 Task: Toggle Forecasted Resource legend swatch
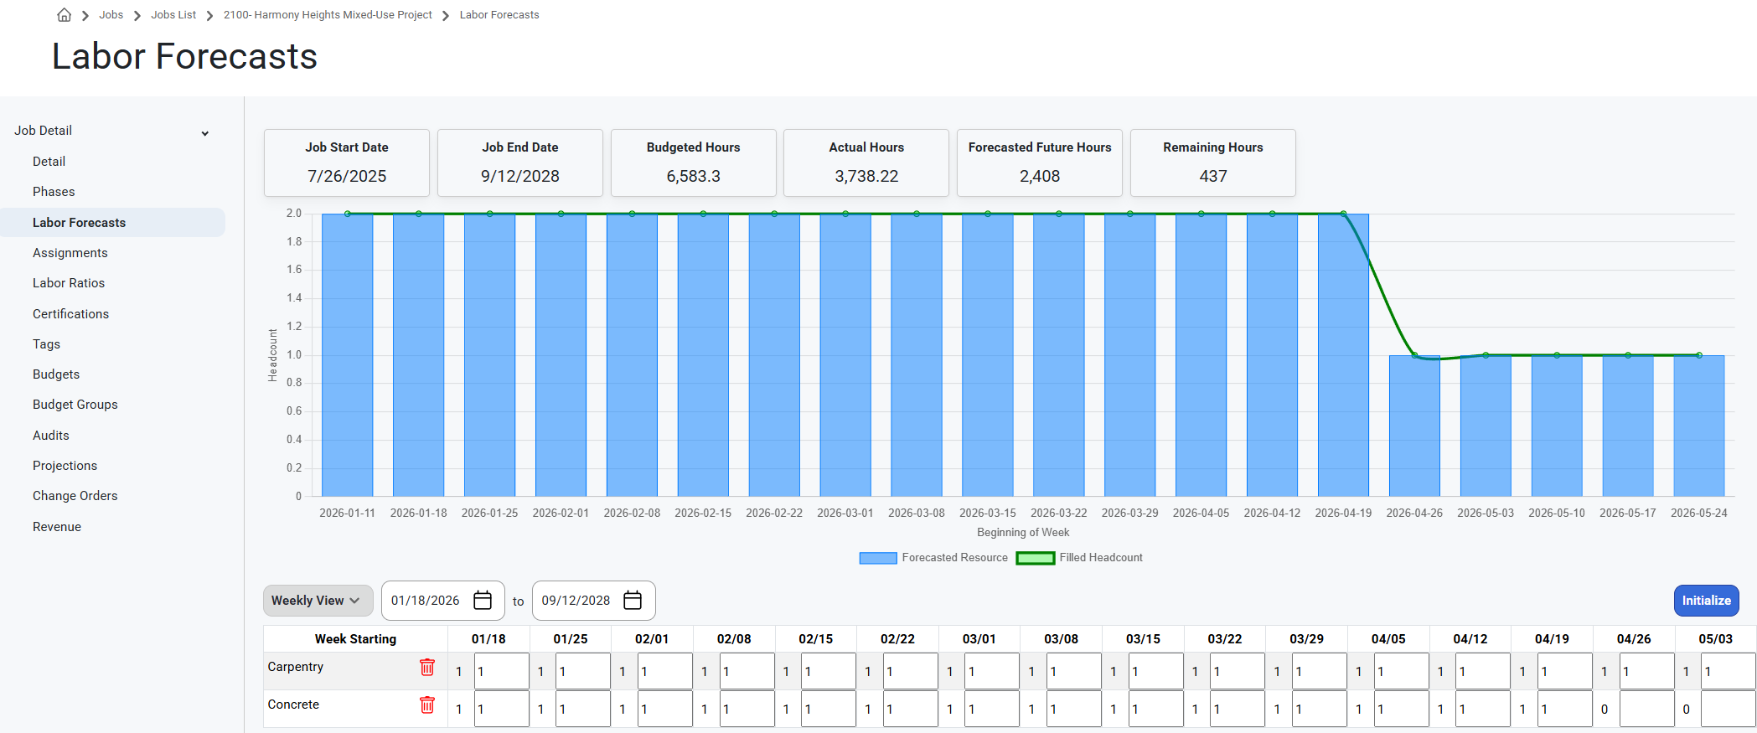[878, 558]
